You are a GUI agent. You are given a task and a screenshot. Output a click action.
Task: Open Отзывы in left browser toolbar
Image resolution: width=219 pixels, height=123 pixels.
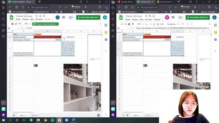76,6
